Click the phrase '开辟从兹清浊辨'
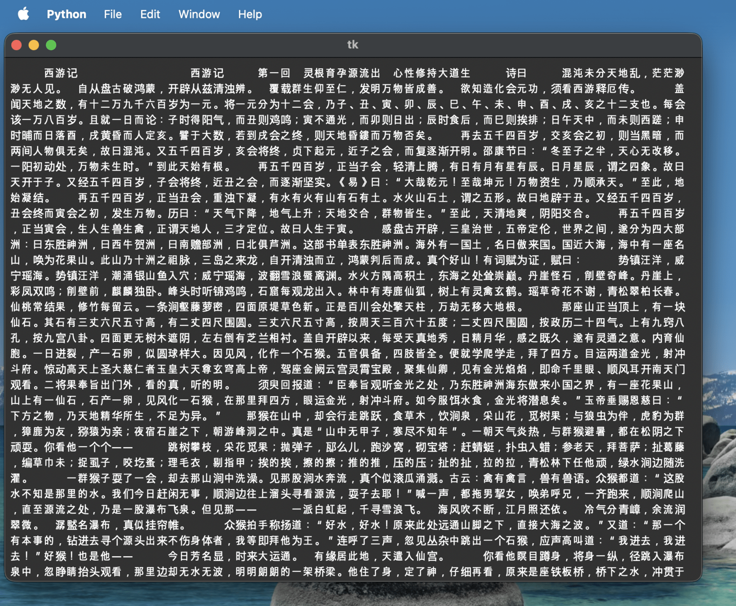The width and height of the screenshot is (736, 606). click(207, 89)
